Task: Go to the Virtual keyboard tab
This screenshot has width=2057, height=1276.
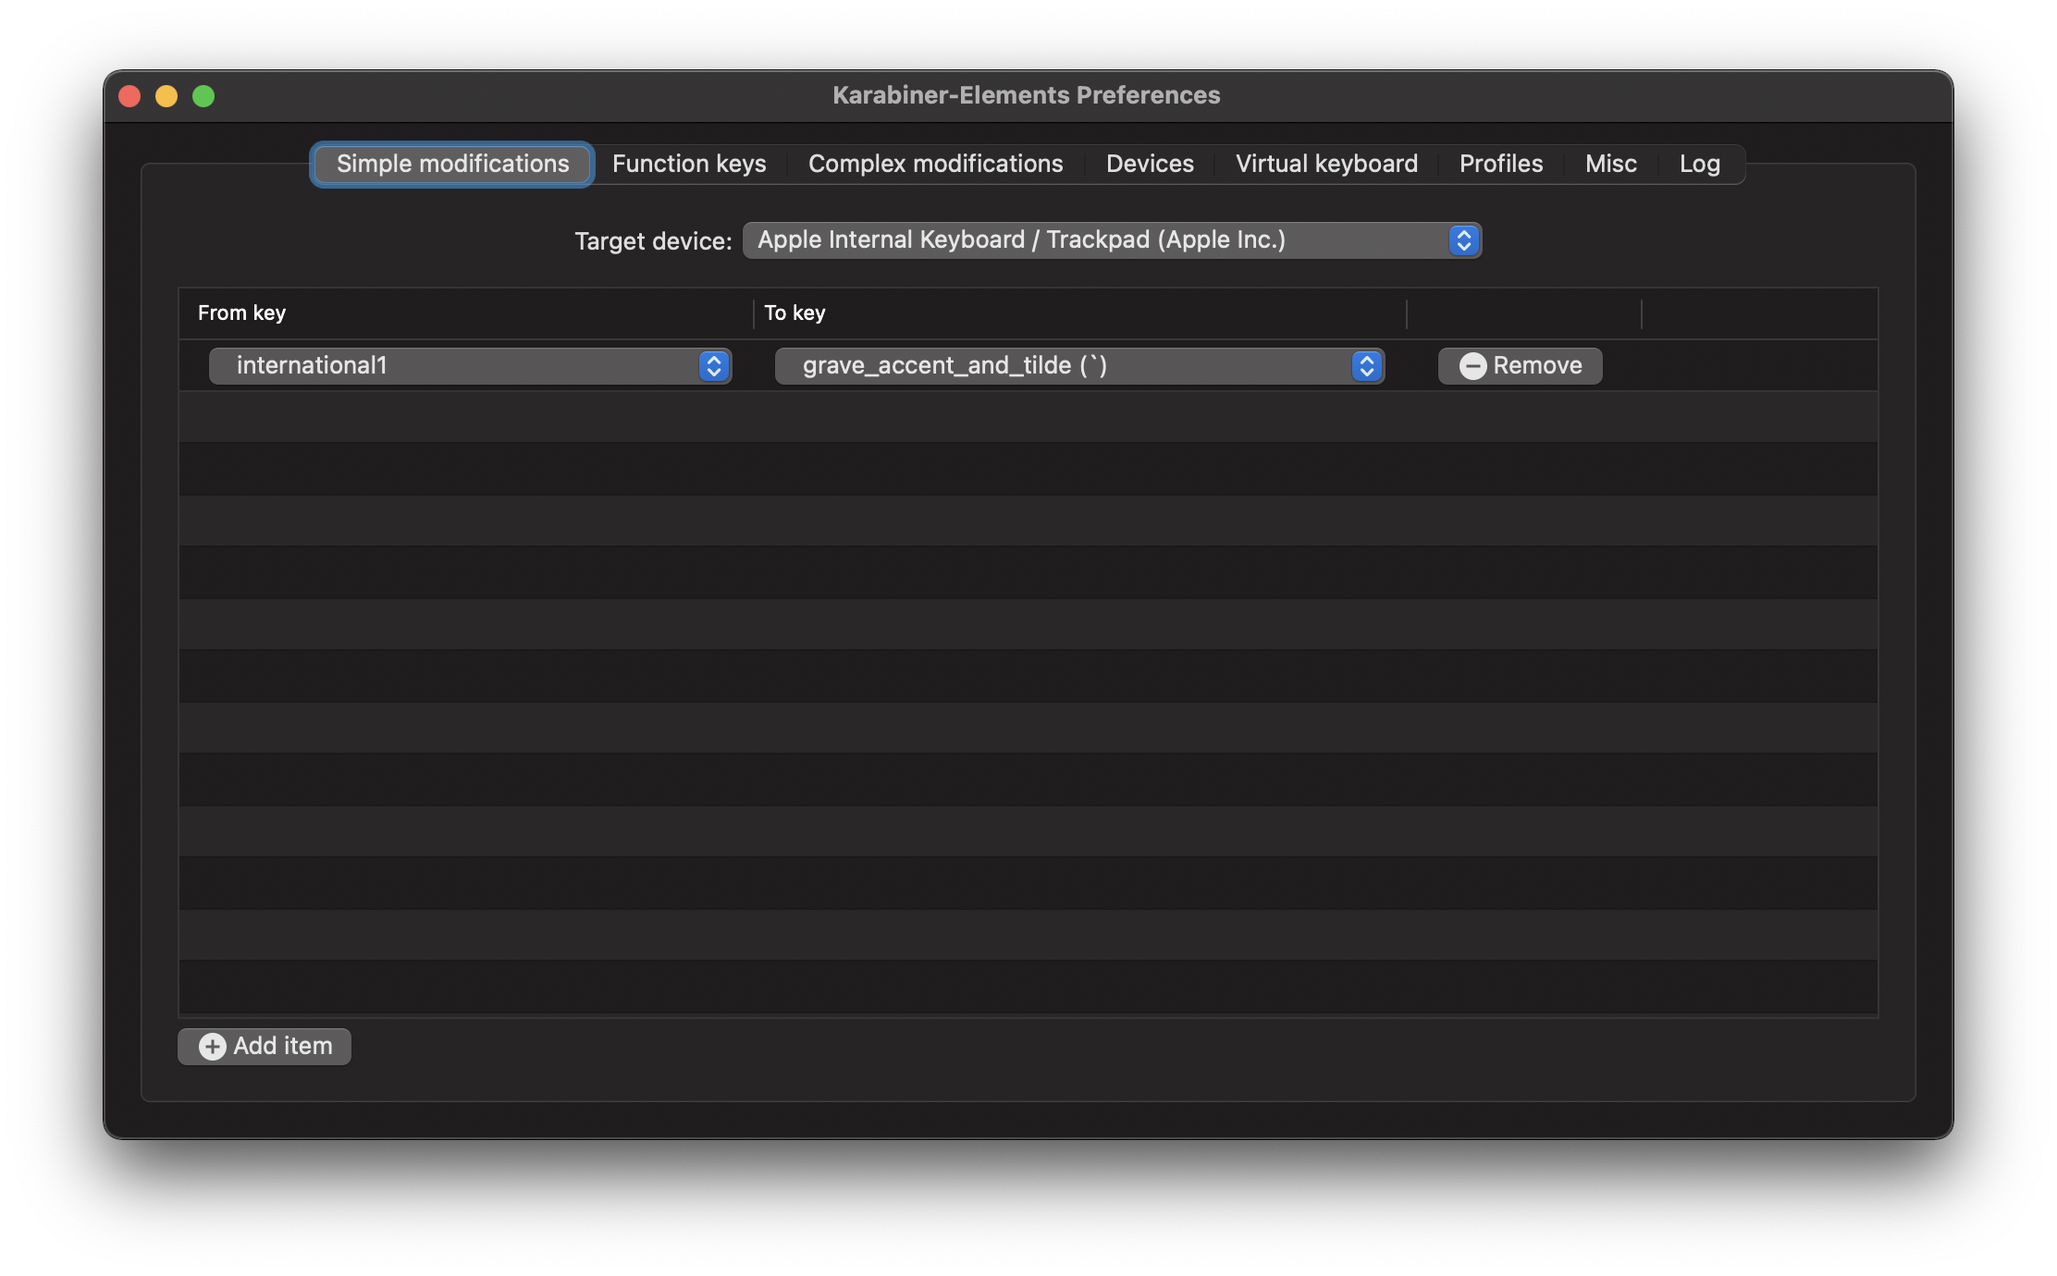Action: (1326, 165)
